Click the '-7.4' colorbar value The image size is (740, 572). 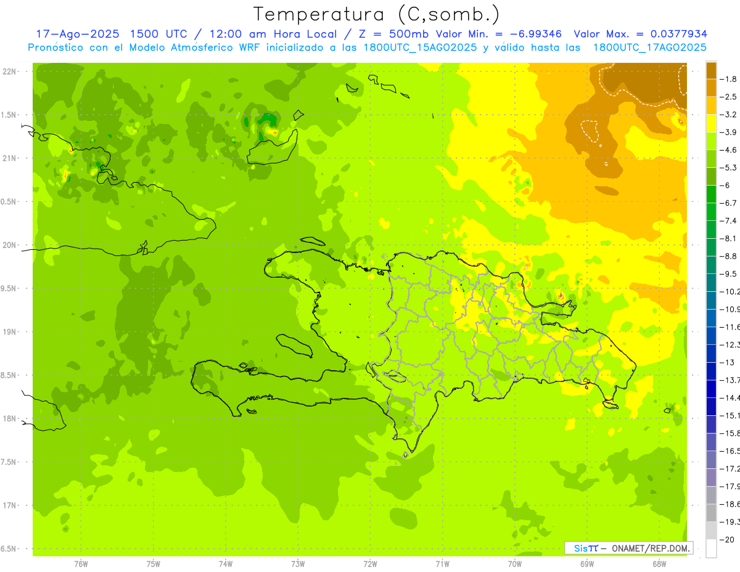point(730,221)
